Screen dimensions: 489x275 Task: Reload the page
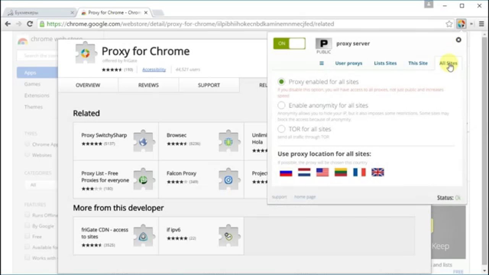[30, 24]
